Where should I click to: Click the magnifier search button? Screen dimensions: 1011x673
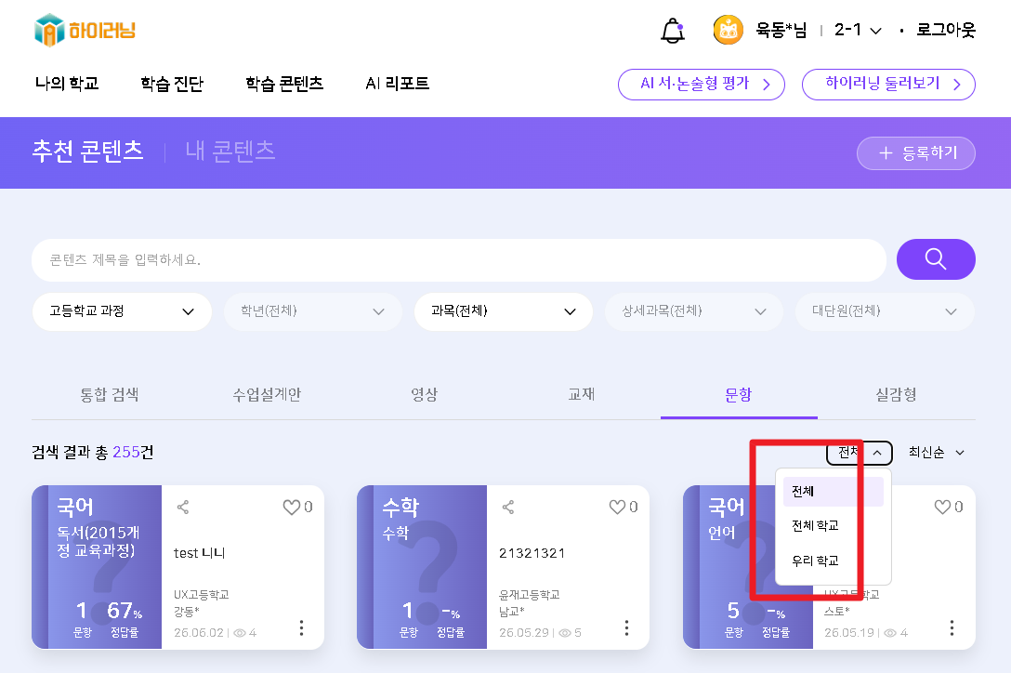[936, 259]
